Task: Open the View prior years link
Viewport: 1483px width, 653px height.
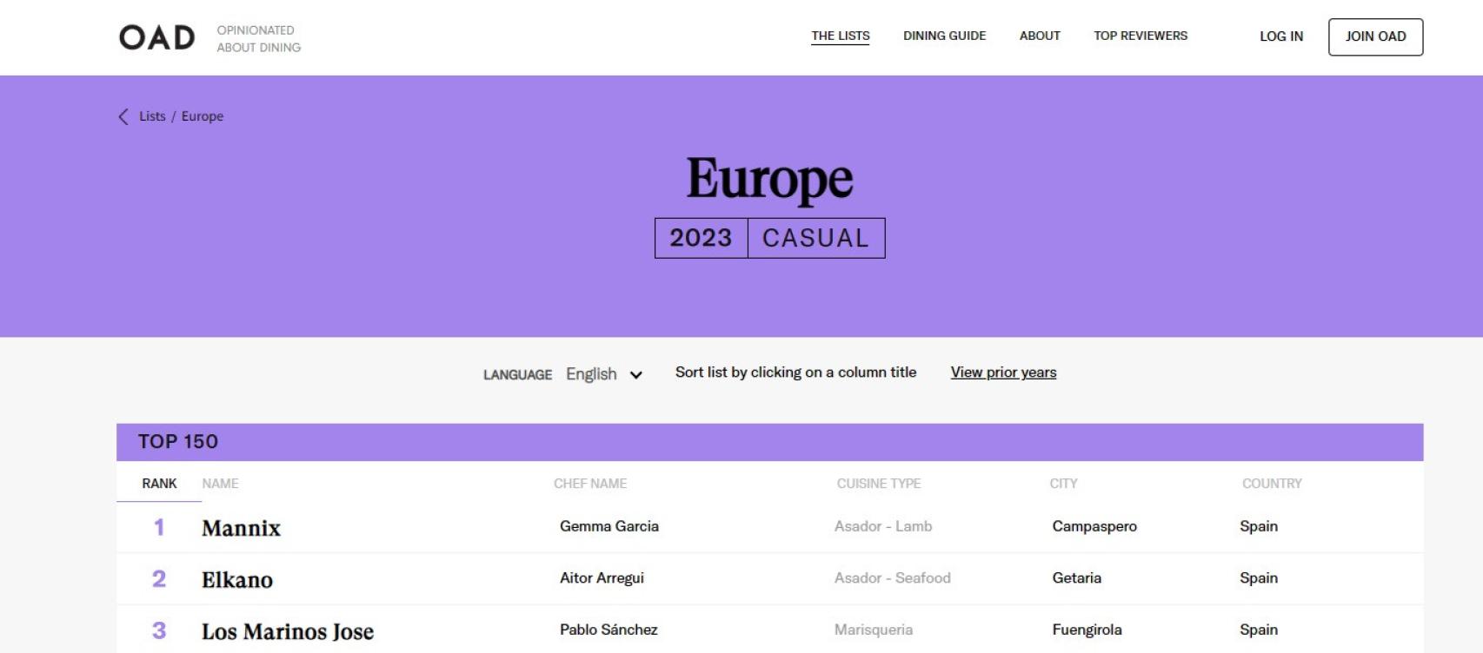Action: point(1003,373)
